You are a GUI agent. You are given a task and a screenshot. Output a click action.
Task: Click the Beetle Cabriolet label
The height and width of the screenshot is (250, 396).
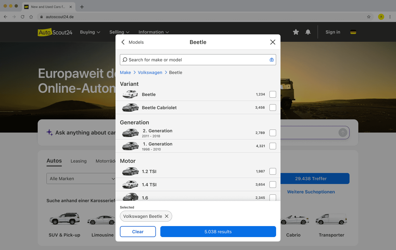(x=159, y=108)
